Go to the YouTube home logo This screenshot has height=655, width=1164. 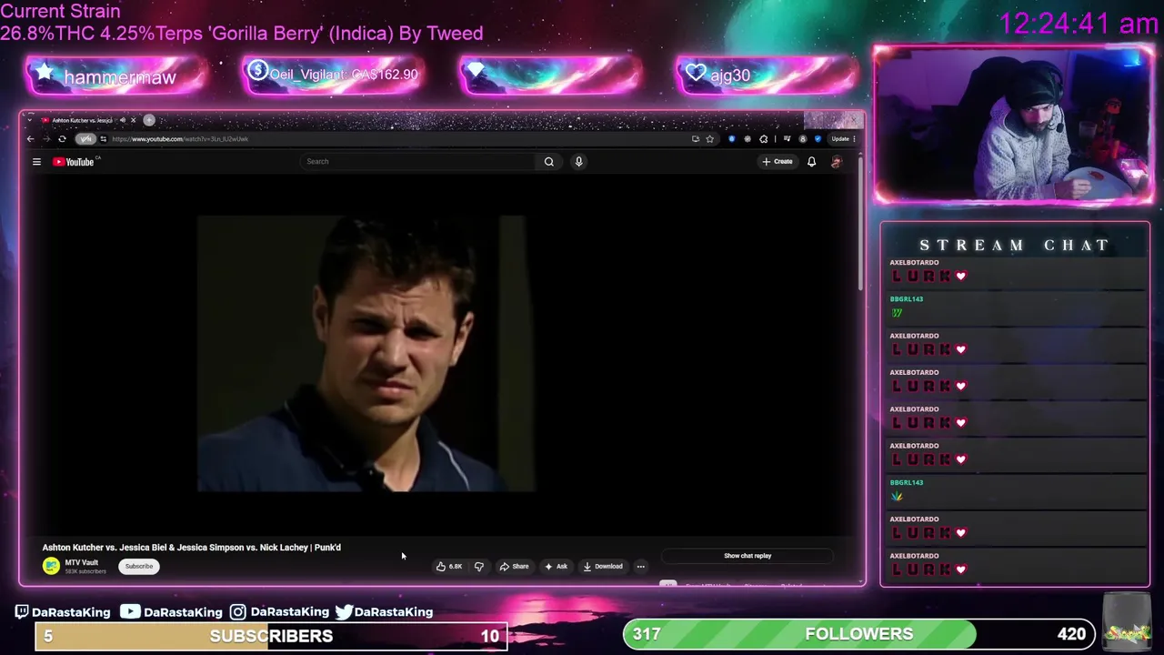point(75,162)
